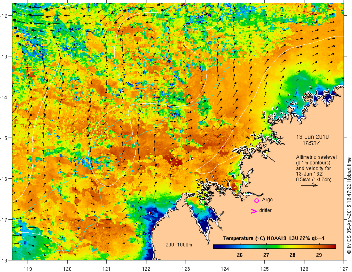Viewport: 352px width, 272px height.
Task: Click the time label 16:53Z
Action: pos(311,143)
